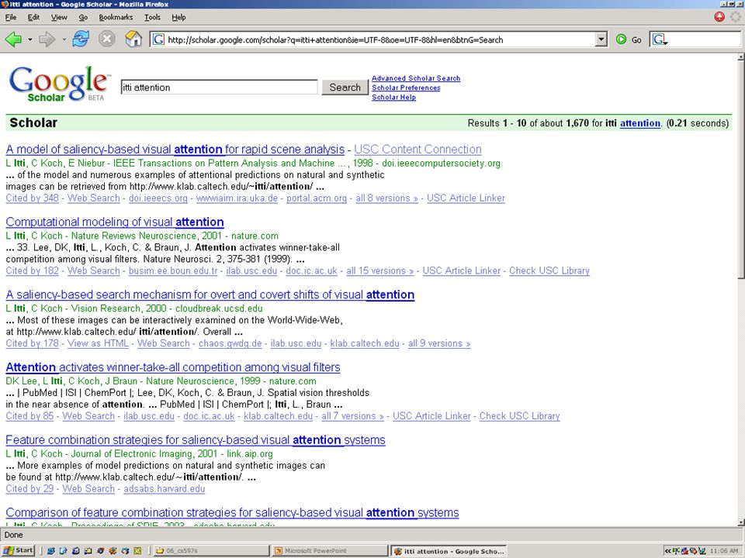Screen dimensions: 745x558
Task: Click the red update notification icon
Action: (x=719, y=17)
